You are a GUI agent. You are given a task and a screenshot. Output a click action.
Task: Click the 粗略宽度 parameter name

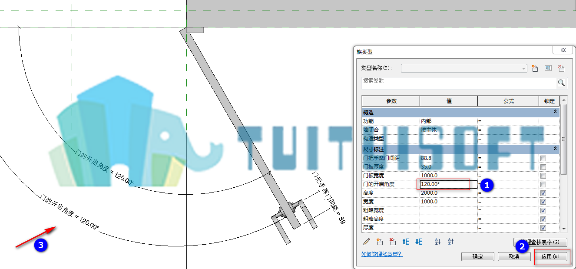click(x=374, y=210)
